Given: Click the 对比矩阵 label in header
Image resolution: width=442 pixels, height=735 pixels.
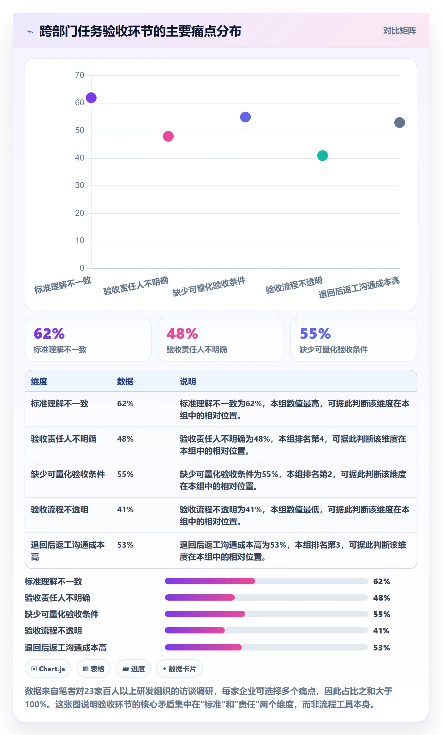Looking at the screenshot, I should click(x=399, y=31).
